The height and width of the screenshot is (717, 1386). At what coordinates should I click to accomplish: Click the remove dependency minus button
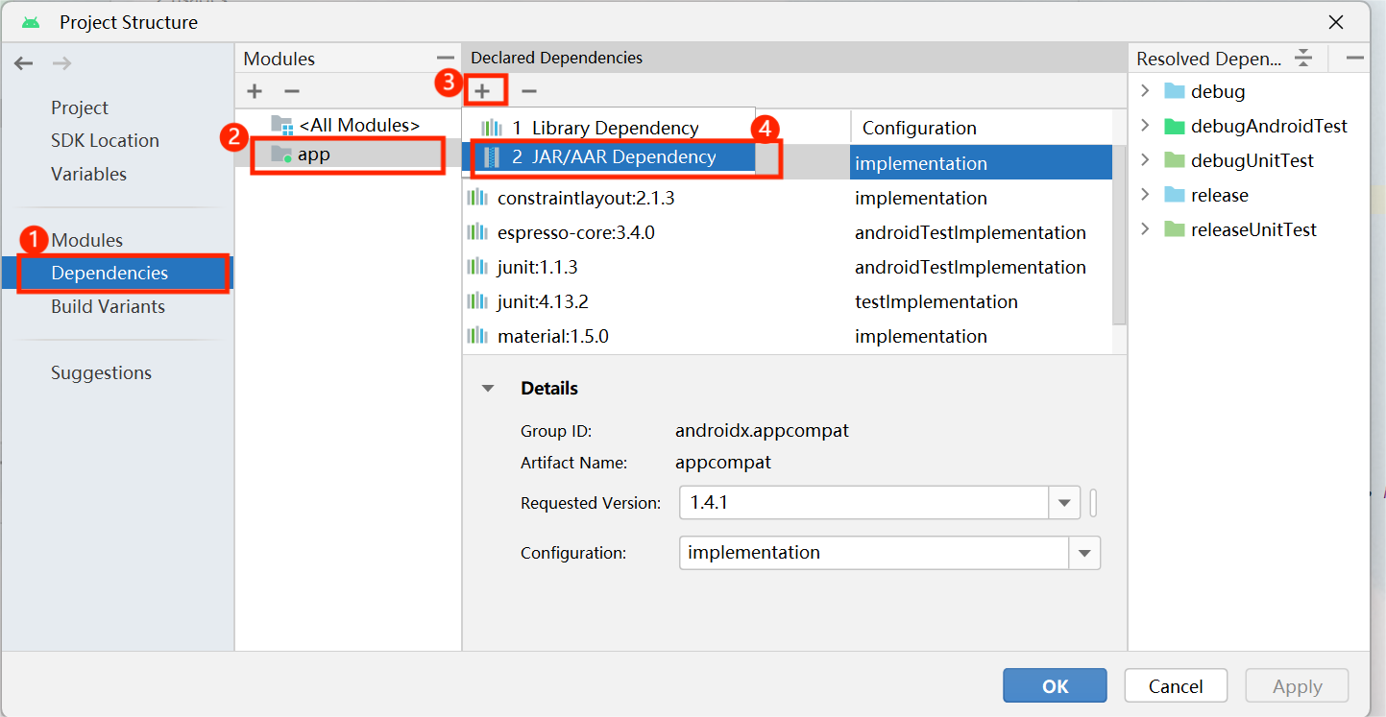tap(529, 91)
